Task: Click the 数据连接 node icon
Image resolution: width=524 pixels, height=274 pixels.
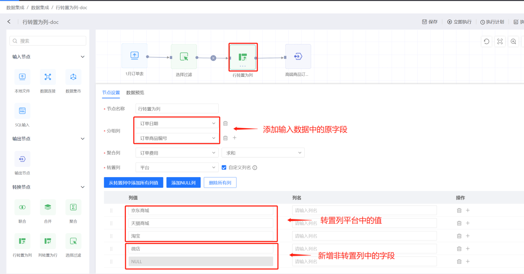Action: coord(48,77)
